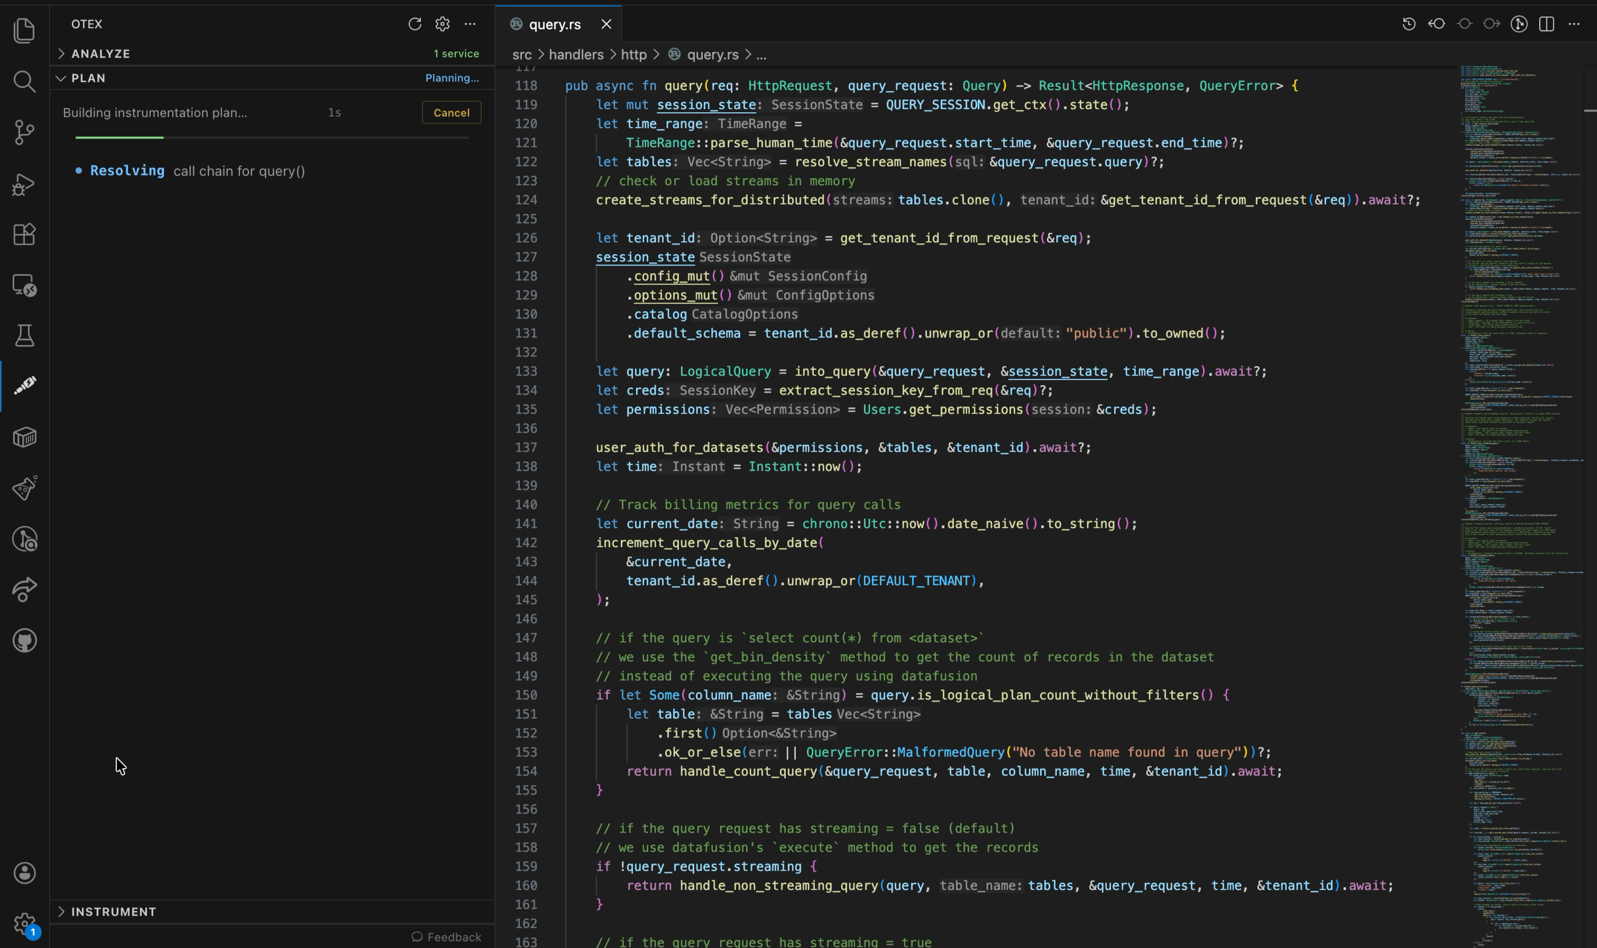Screen dimensions: 1597x948
Task: Click the src breadcrumb
Action: (x=522, y=55)
